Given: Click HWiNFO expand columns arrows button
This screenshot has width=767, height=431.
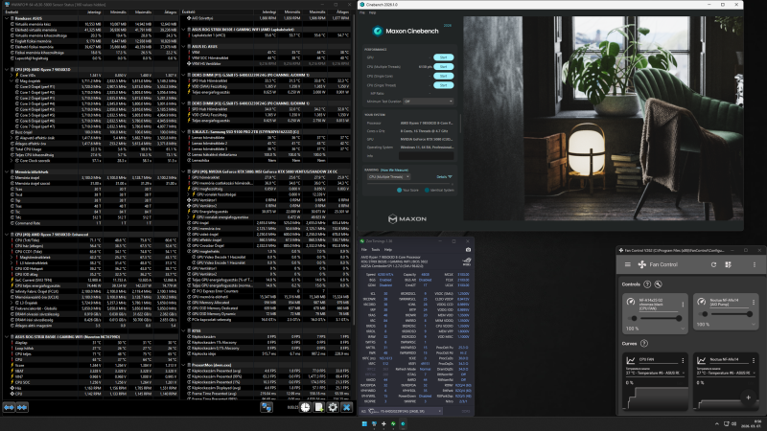Looking at the screenshot, I should pyautogui.click(x=9, y=407).
